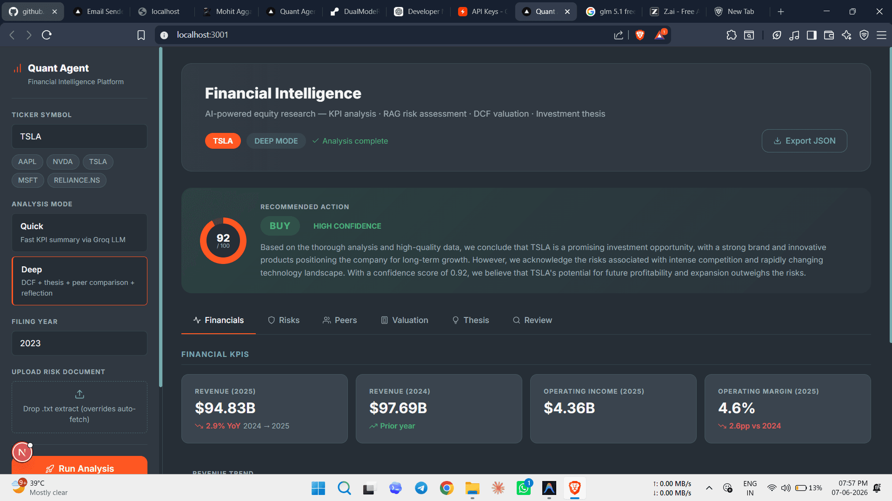Image resolution: width=892 pixels, height=501 pixels.
Task: Pick the TSLA preset ticker chip
Action: click(x=98, y=162)
